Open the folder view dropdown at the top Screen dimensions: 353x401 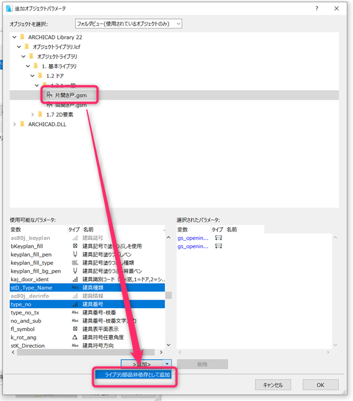tap(129, 24)
